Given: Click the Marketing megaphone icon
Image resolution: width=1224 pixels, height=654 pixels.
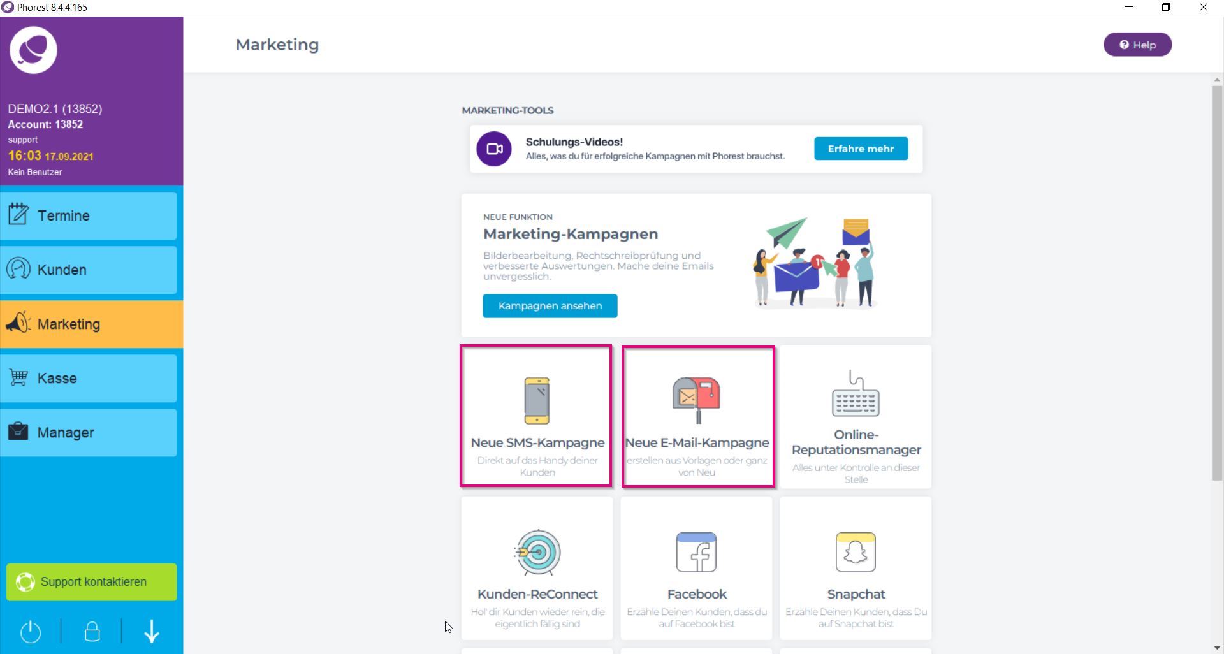Looking at the screenshot, I should click(18, 323).
